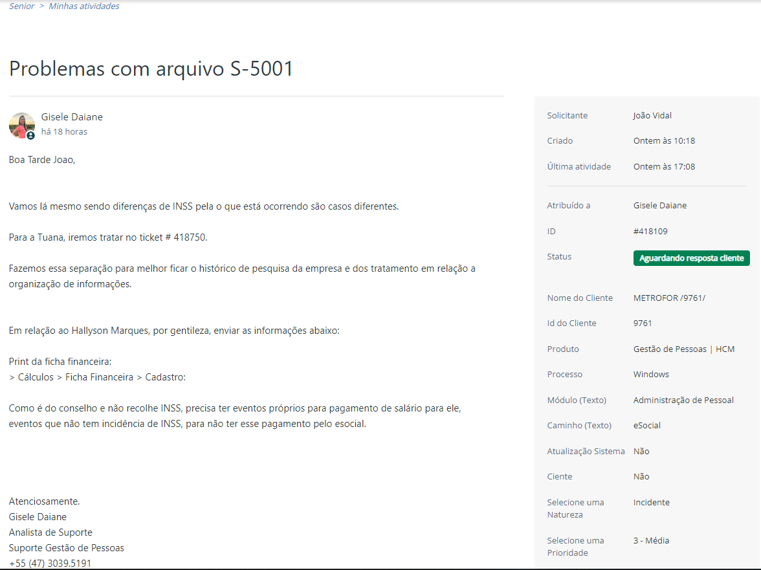Click the agent badge icon on avatar

click(x=30, y=136)
